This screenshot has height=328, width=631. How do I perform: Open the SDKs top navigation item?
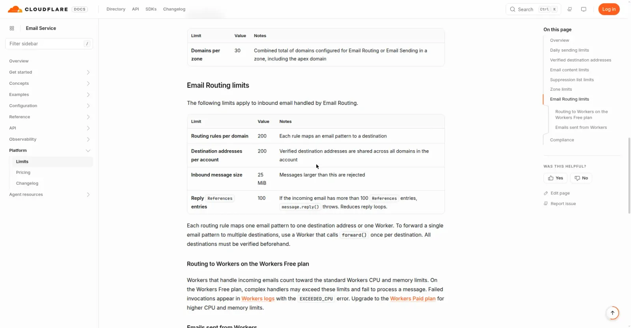151,9
